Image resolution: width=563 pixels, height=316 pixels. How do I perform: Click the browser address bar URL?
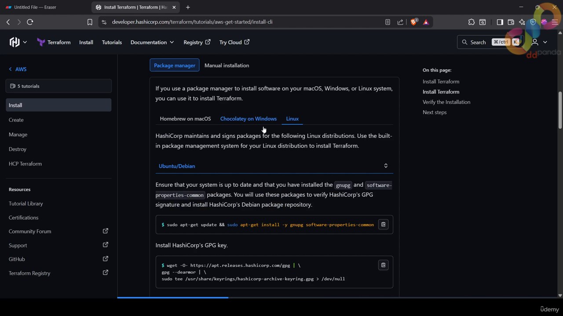tap(192, 22)
